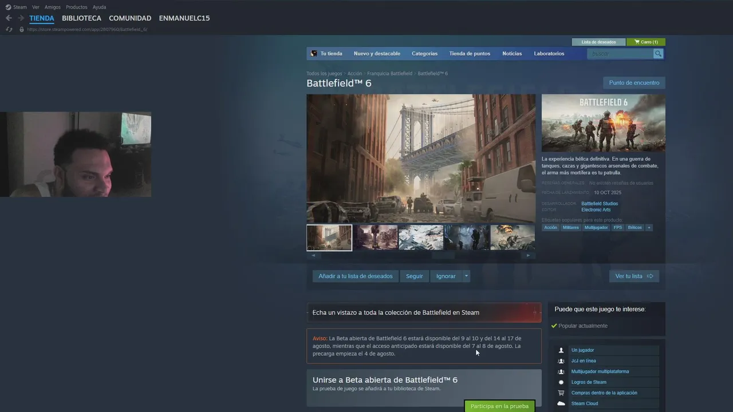The width and height of the screenshot is (733, 412).
Task: Select the third snowy screenshot thumbnail
Action: tap(421, 237)
